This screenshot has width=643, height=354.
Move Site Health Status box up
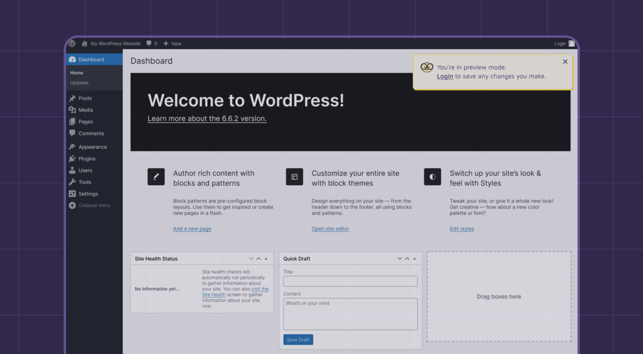(258, 259)
